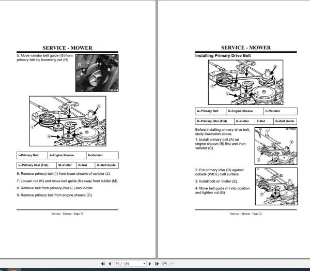The height and width of the screenshot is (271, 310).
Task: Click the M74507 illustration beside step 1
Action: click(276, 146)
